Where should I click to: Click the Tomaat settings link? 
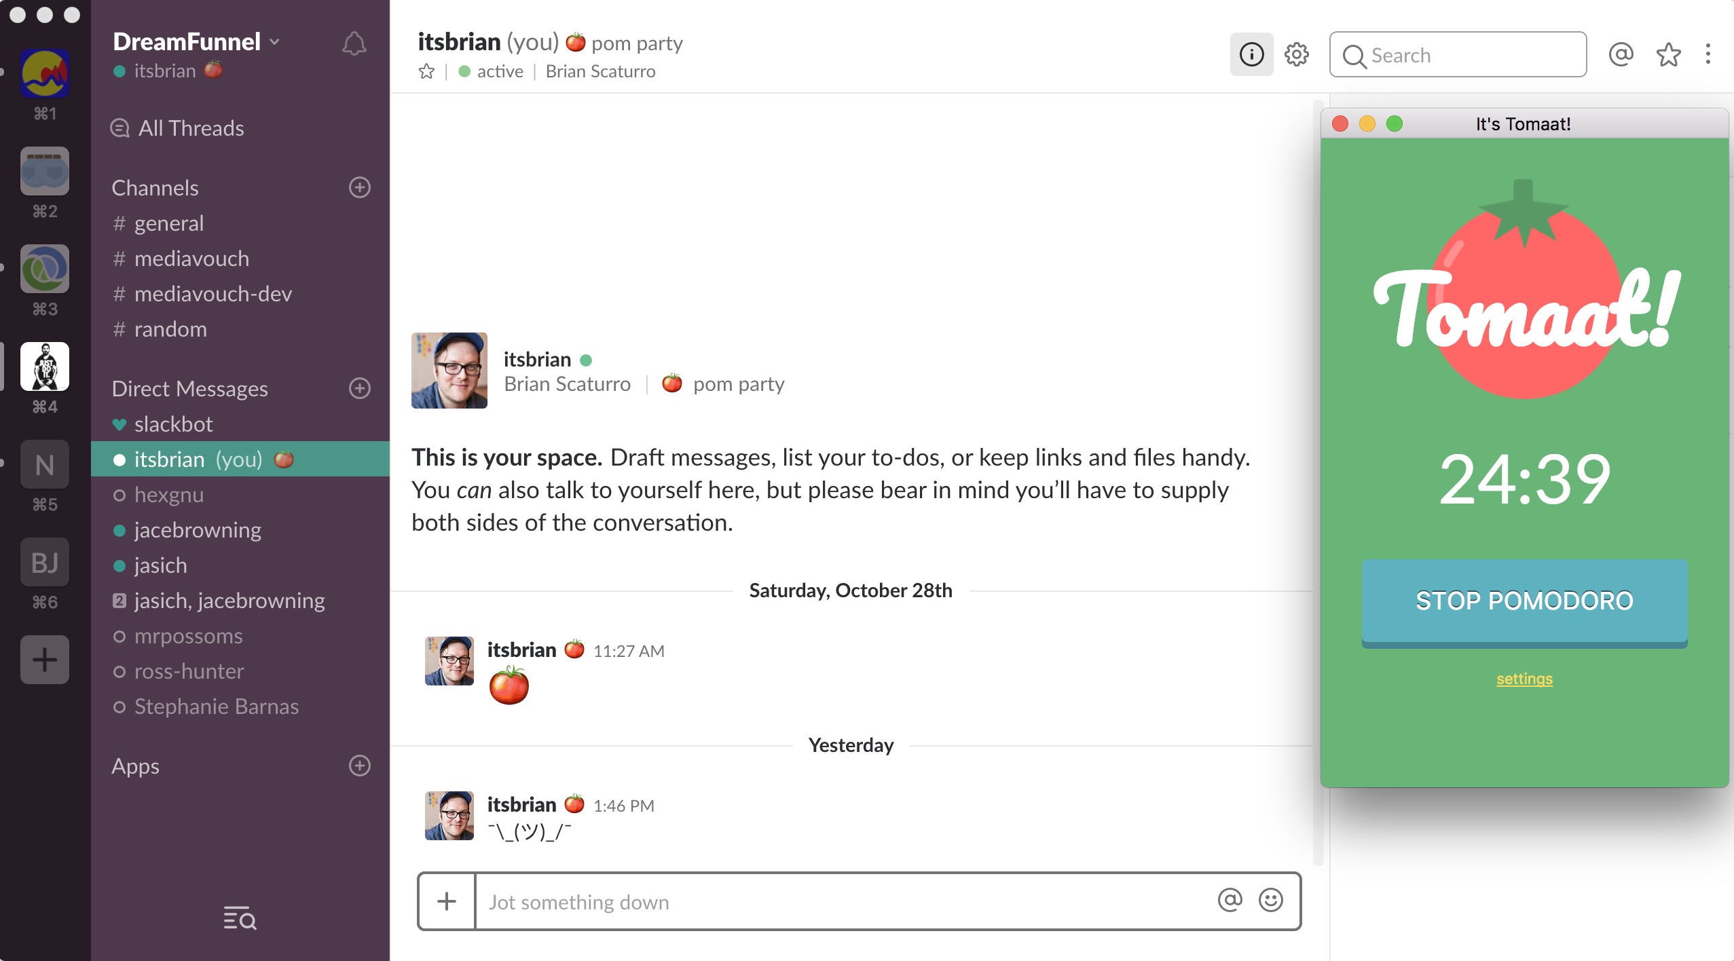pos(1524,679)
